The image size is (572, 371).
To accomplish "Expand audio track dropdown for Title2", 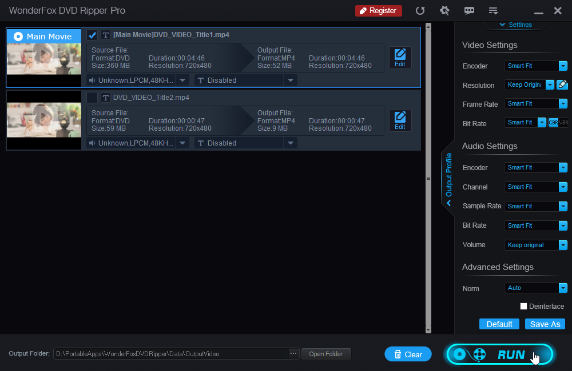I will (182, 143).
